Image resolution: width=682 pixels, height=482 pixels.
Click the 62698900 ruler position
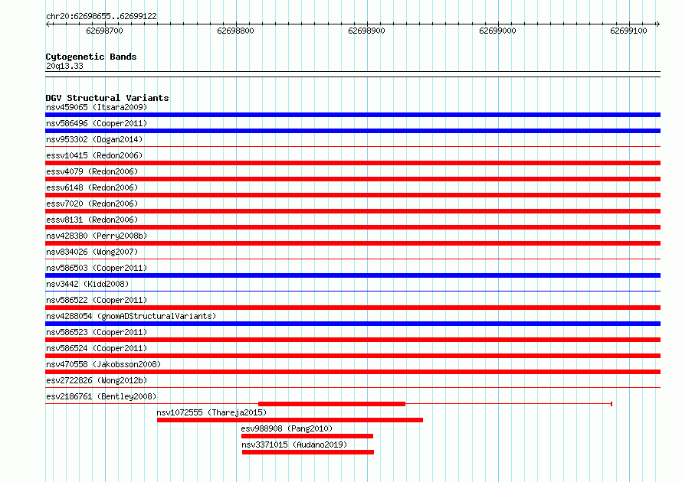tap(366, 31)
